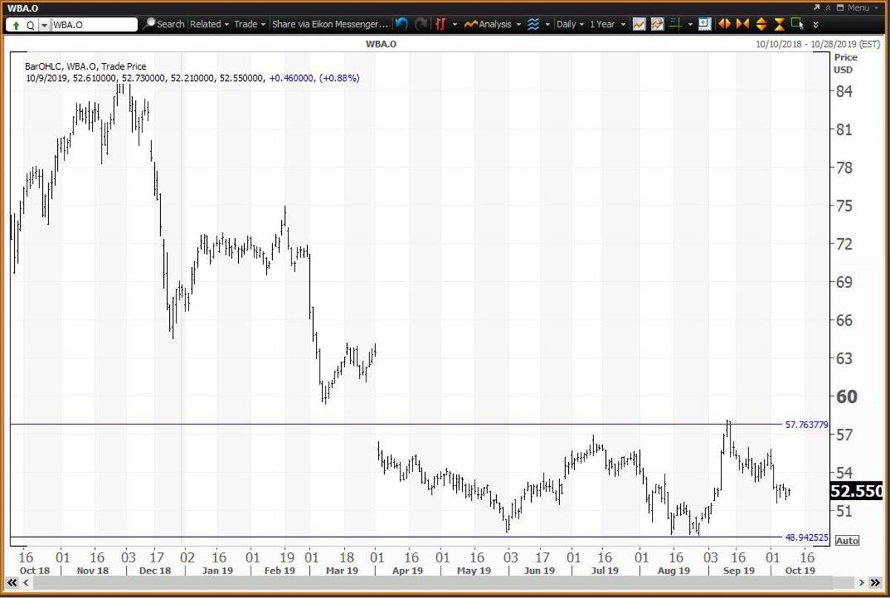This screenshot has width=890, height=598.
Task: Click the blue Undo arrow icon
Action: (x=401, y=24)
